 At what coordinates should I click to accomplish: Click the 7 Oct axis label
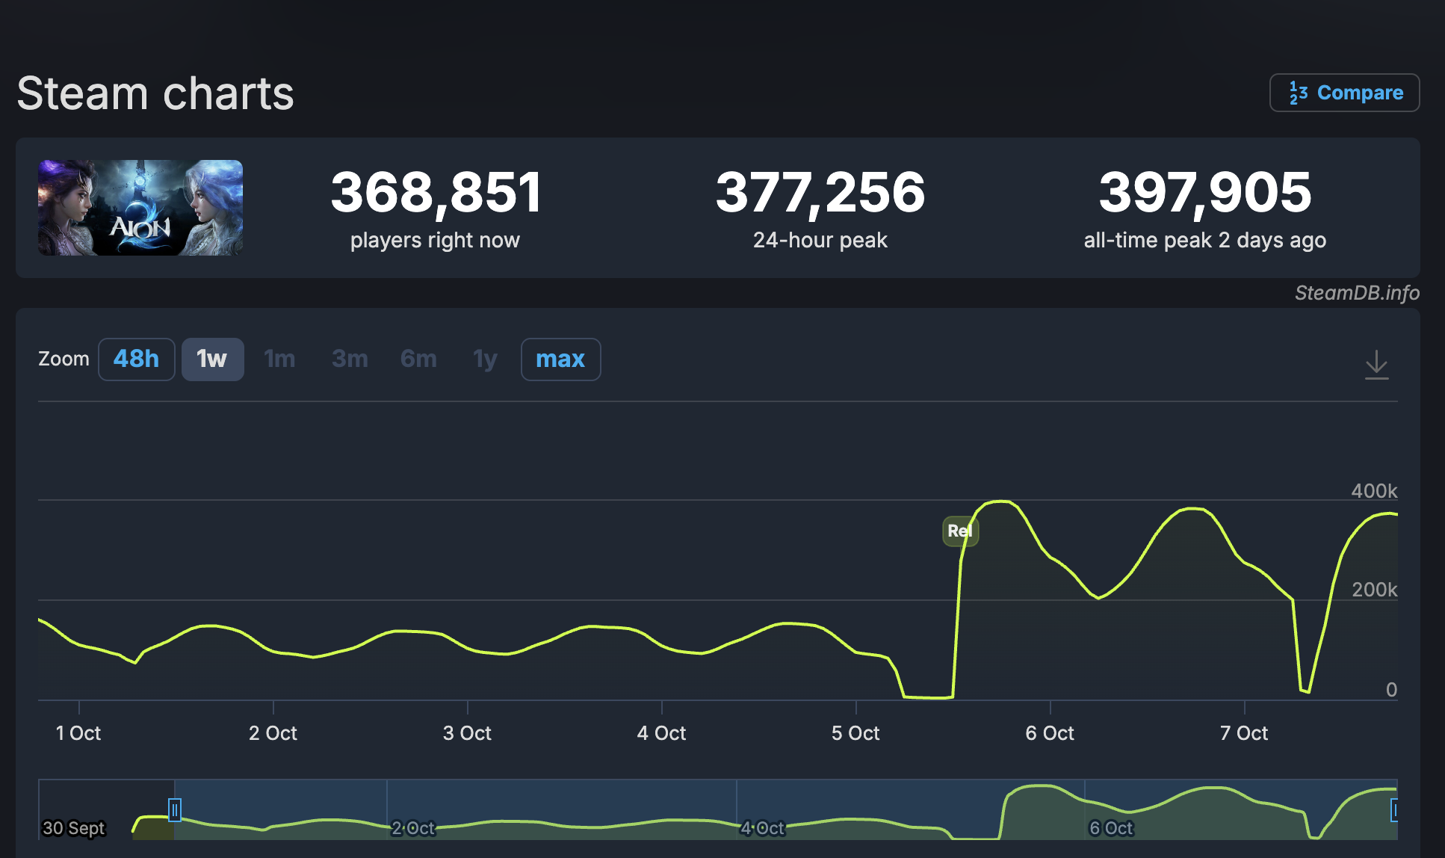pos(1244,733)
